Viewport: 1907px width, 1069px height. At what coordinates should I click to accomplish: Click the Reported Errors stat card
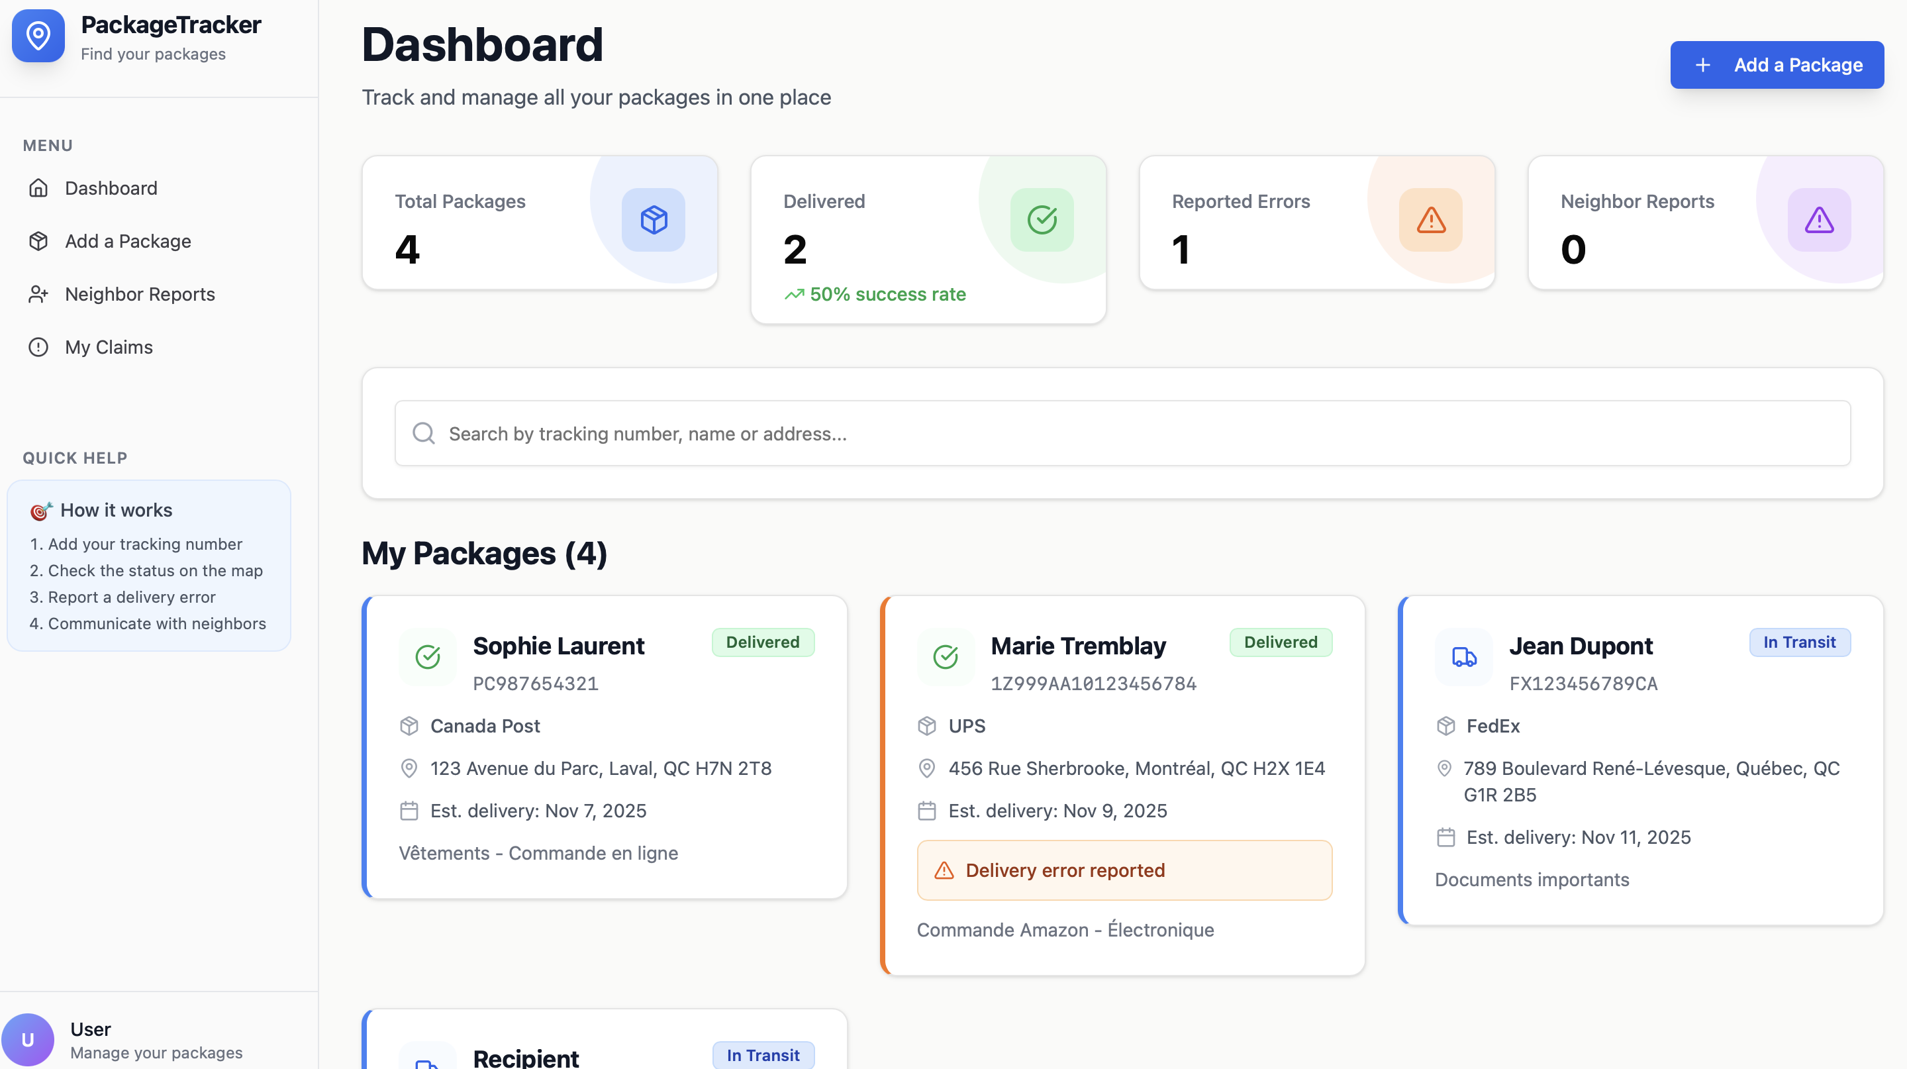tap(1317, 222)
